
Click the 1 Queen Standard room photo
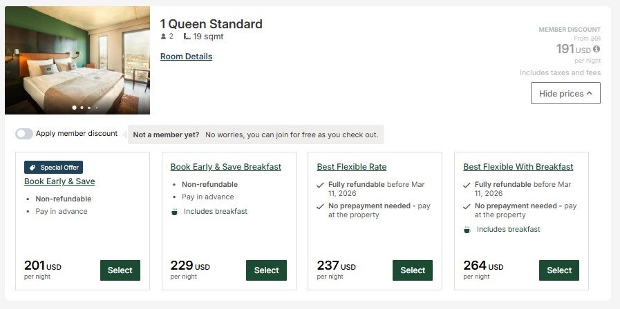click(x=77, y=60)
